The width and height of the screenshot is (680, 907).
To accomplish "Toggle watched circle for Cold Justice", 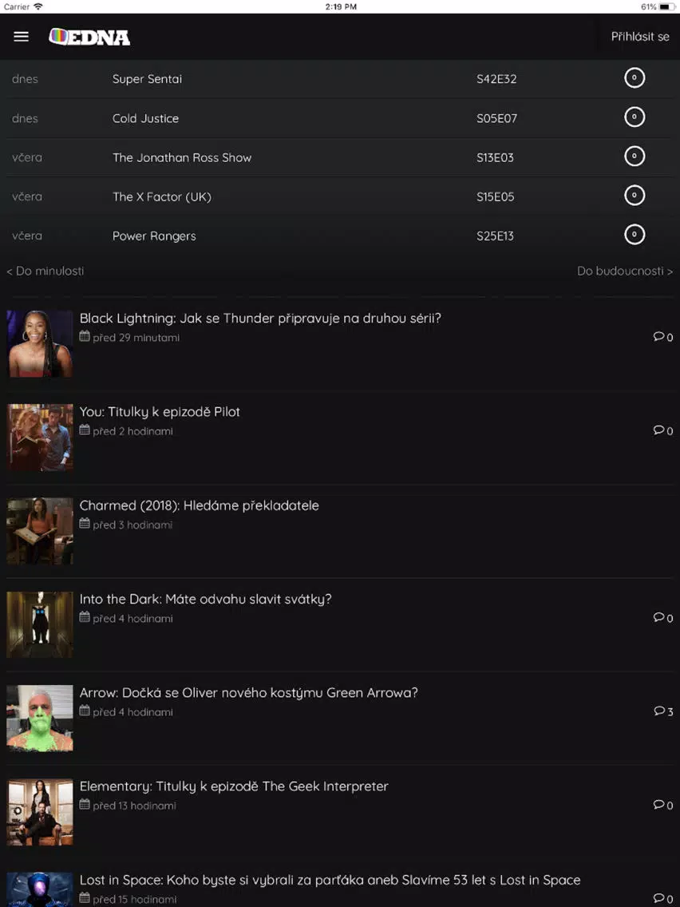I will (635, 117).
